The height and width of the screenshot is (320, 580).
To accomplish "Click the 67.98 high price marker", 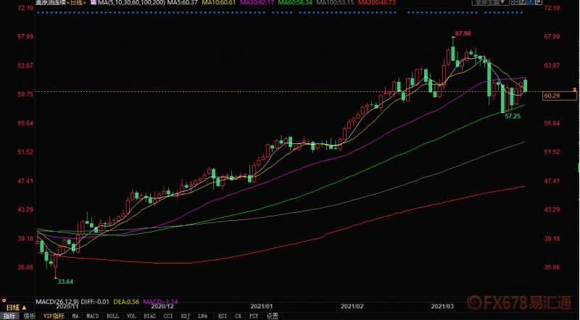I will click(463, 34).
